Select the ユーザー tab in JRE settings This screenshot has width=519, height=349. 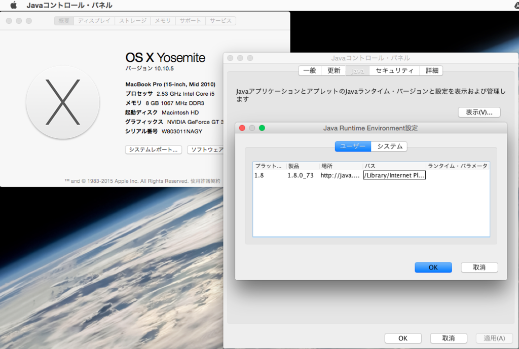[x=353, y=146]
